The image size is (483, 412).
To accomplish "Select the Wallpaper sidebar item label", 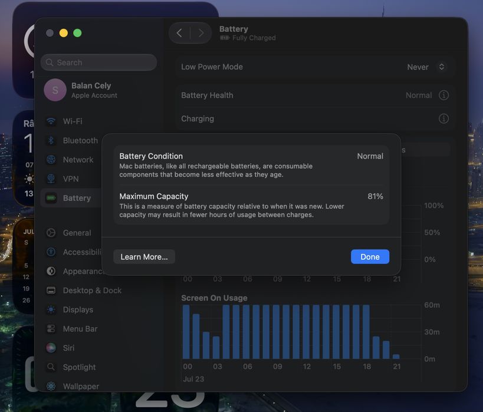I will [x=81, y=387].
